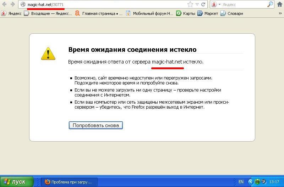Click the back arrow navigation button
284x187 pixels.
[5, 5]
